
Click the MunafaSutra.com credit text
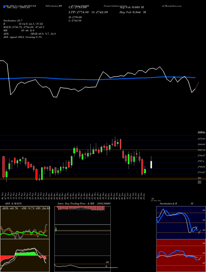[173, 6]
